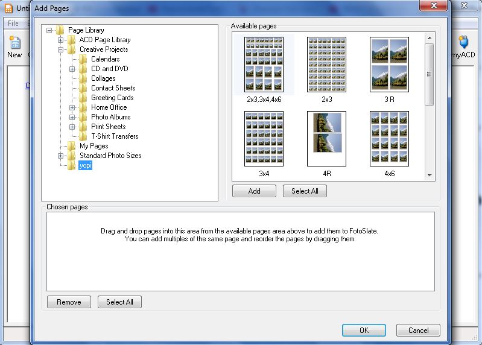Click the Print Sheets folder icon
This screenshot has width=482, height=345.
pyautogui.click(x=83, y=127)
